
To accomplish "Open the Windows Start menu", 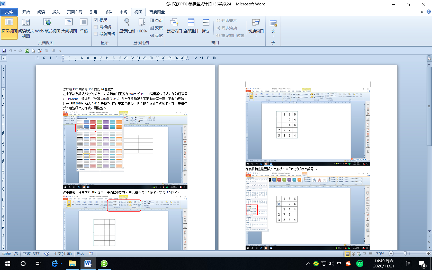I will tap(8, 264).
